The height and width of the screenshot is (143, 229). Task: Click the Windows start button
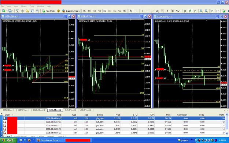coord(8,140)
